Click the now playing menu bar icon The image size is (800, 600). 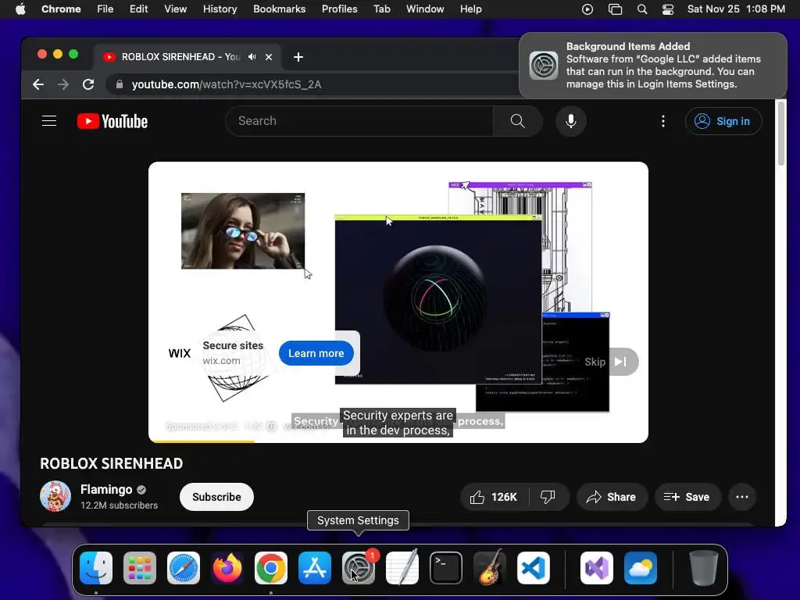click(587, 9)
